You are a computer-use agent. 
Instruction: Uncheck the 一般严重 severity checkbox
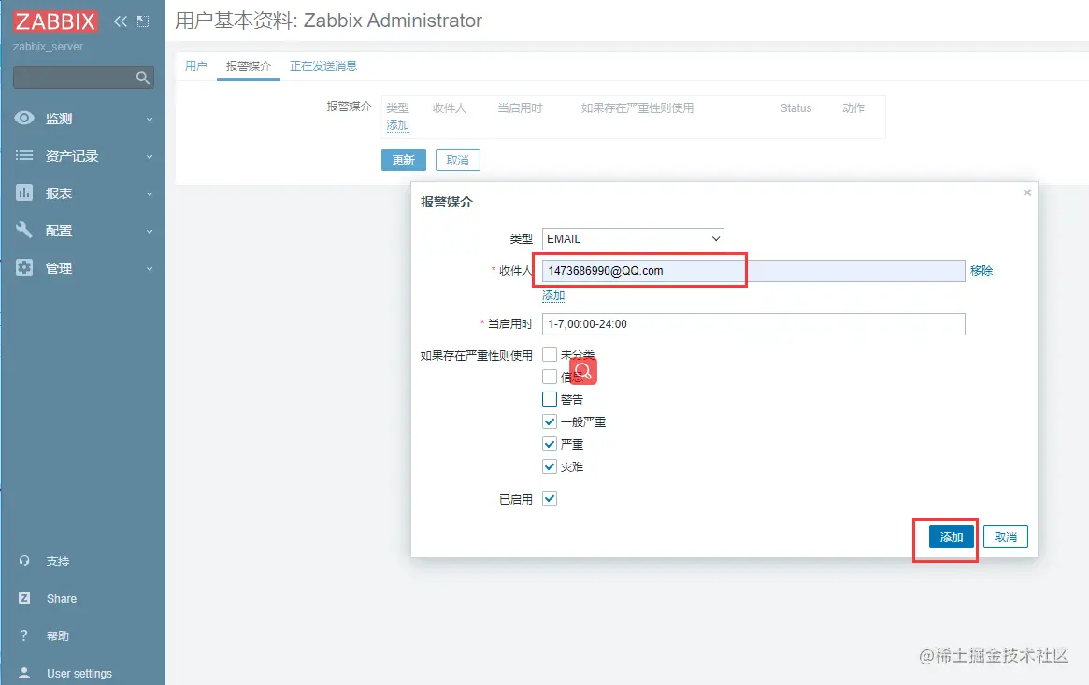(550, 421)
